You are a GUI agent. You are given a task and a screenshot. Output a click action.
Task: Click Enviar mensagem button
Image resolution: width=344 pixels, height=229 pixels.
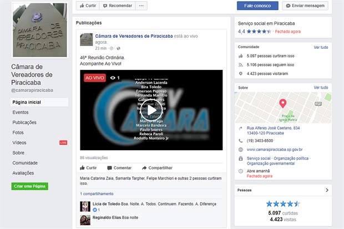pyautogui.click(x=305, y=6)
